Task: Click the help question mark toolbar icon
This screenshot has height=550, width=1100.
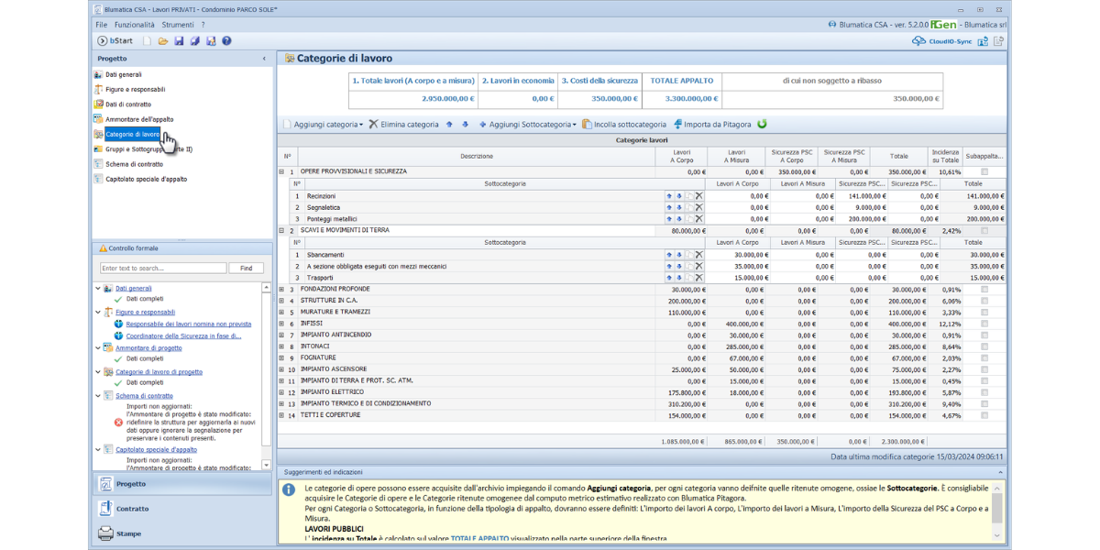Action: [226, 41]
